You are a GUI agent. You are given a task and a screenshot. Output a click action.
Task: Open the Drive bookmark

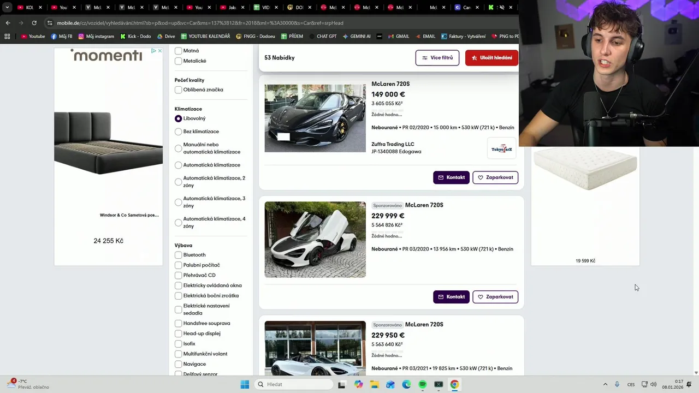click(166, 37)
